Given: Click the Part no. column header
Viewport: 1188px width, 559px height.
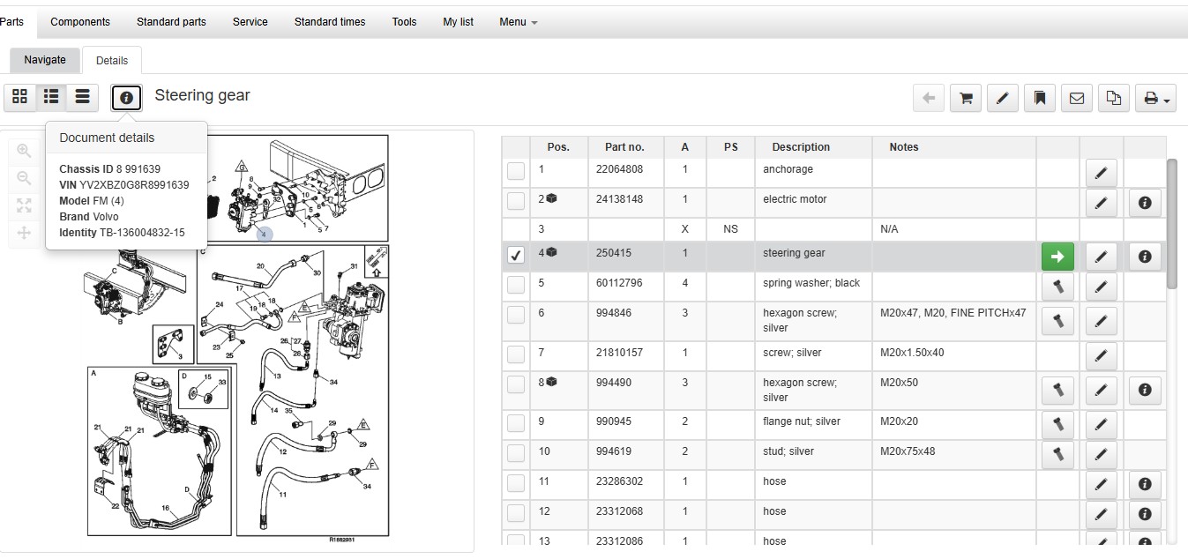Looking at the screenshot, I should point(624,147).
